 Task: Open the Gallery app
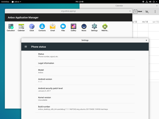pos(73,28)
